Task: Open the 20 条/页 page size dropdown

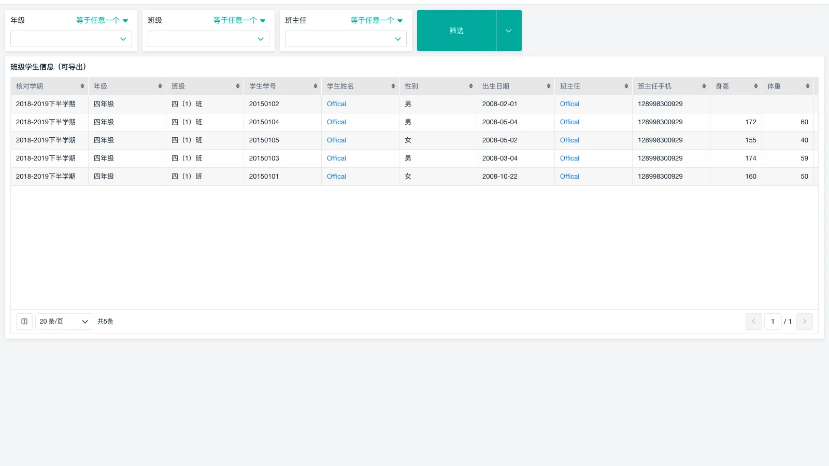Action: click(64, 322)
